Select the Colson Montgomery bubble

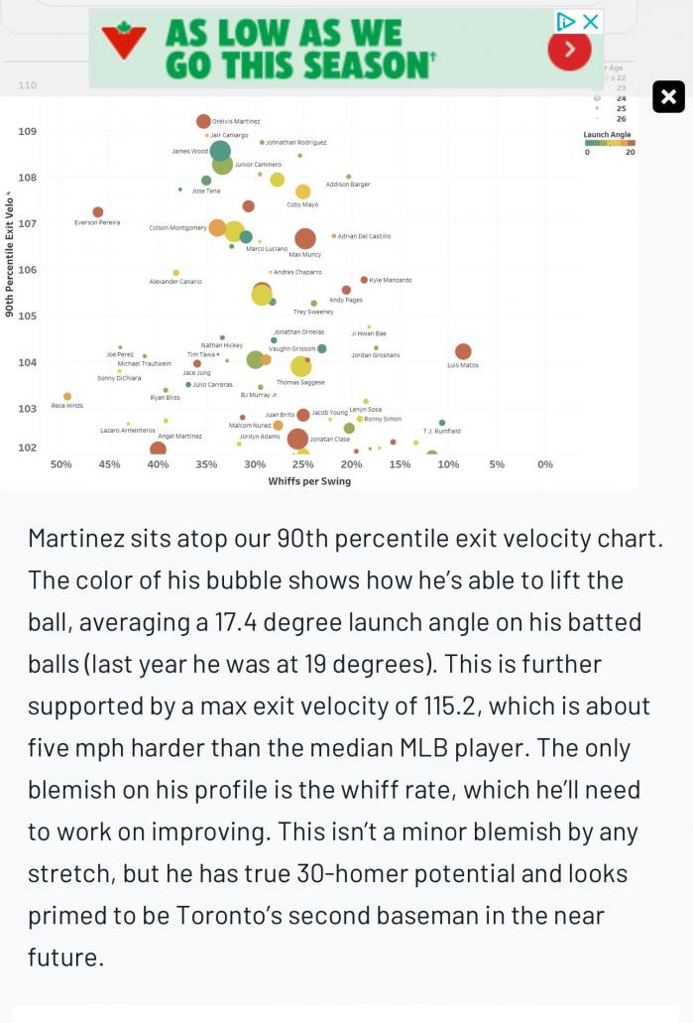pyautogui.click(x=217, y=227)
